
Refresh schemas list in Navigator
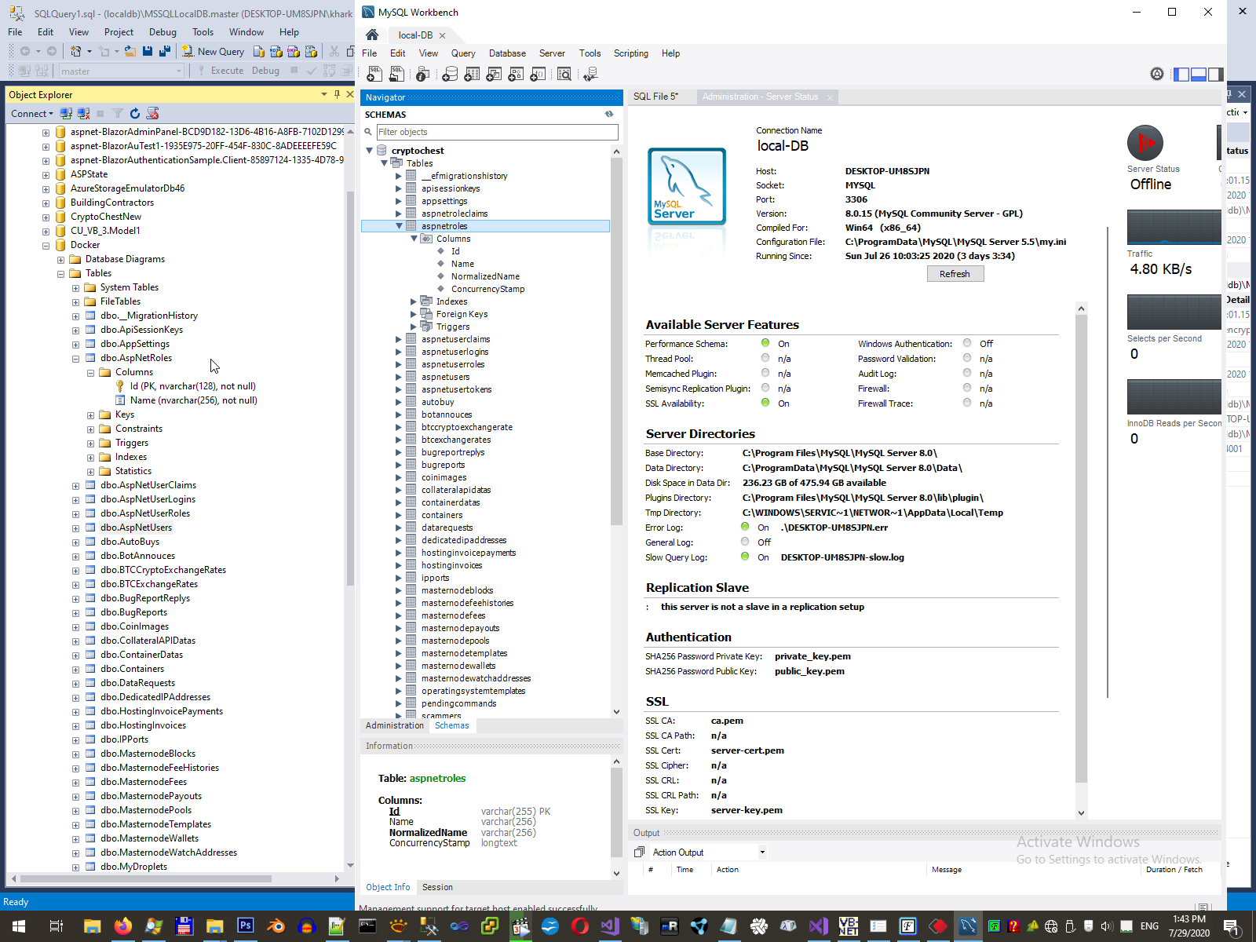pos(609,115)
